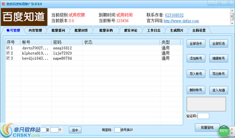Viewport: 235px width, 138px height.
Task: Select account bevdjci643... cell
Action: [35, 58]
